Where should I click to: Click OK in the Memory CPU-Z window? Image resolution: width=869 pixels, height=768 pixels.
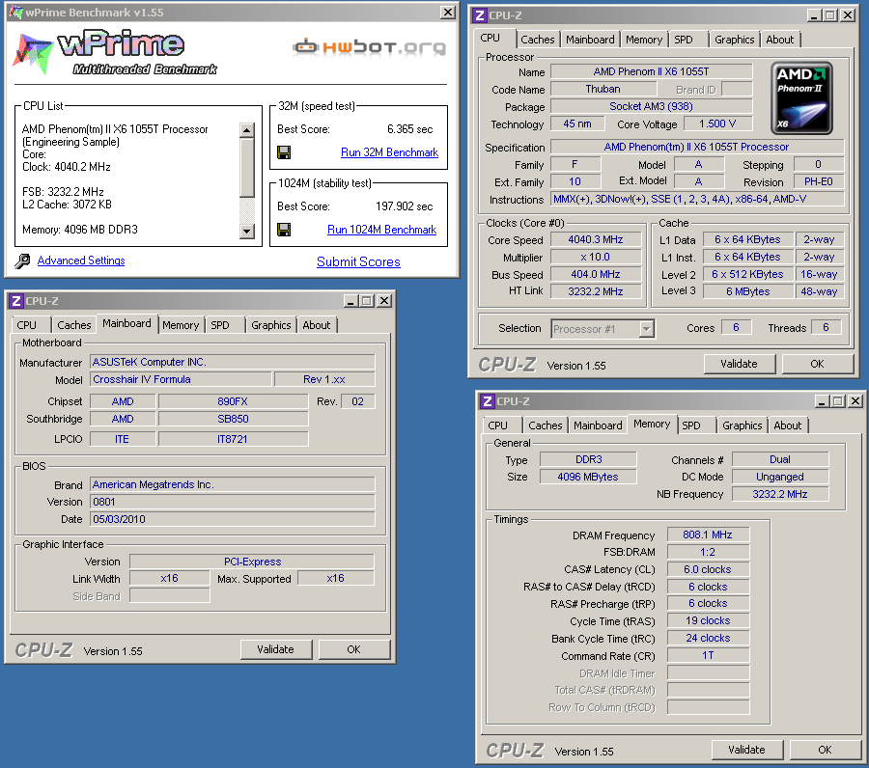(825, 750)
